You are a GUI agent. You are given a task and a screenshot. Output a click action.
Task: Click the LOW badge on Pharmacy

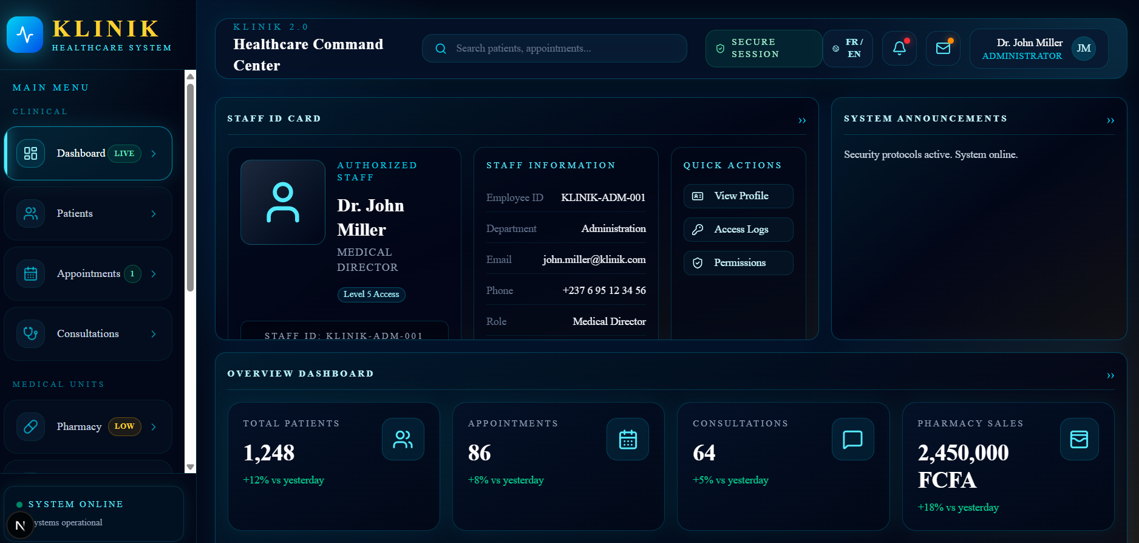(124, 426)
